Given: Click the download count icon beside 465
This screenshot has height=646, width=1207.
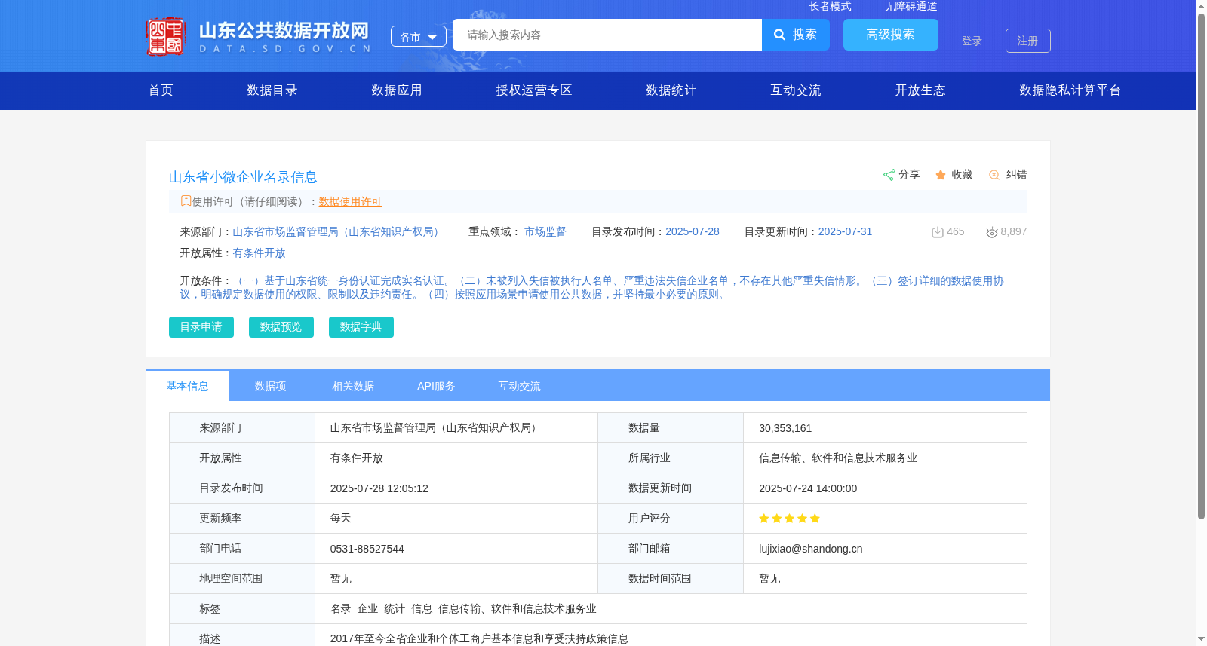Looking at the screenshot, I should point(938,232).
